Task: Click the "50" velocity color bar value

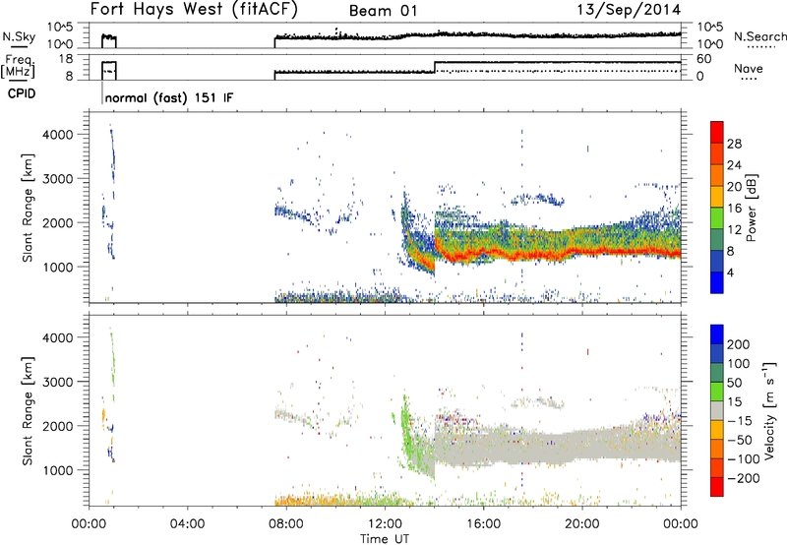Action: (x=734, y=383)
